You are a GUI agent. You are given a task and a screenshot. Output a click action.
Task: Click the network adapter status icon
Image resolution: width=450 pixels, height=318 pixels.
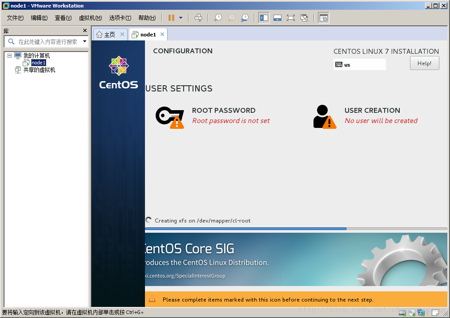point(421,313)
